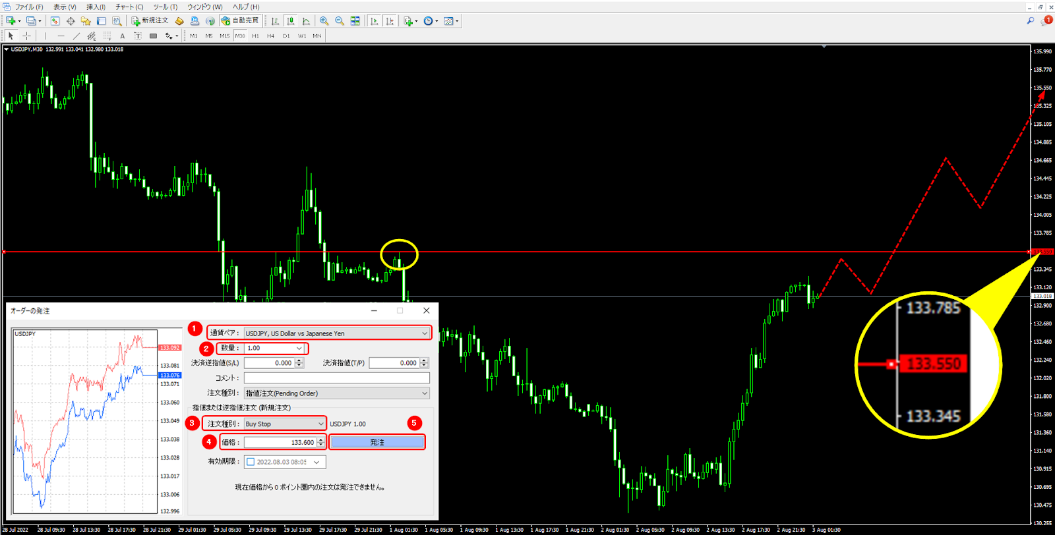Viewport: 1055px width, 535px height.
Task: Select the vertical line tool
Action: (x=45, y=36)
